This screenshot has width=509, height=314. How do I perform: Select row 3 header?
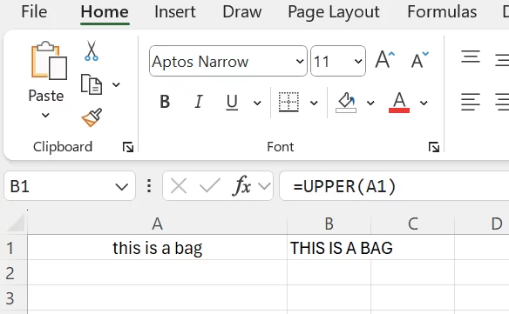(13, 298)
